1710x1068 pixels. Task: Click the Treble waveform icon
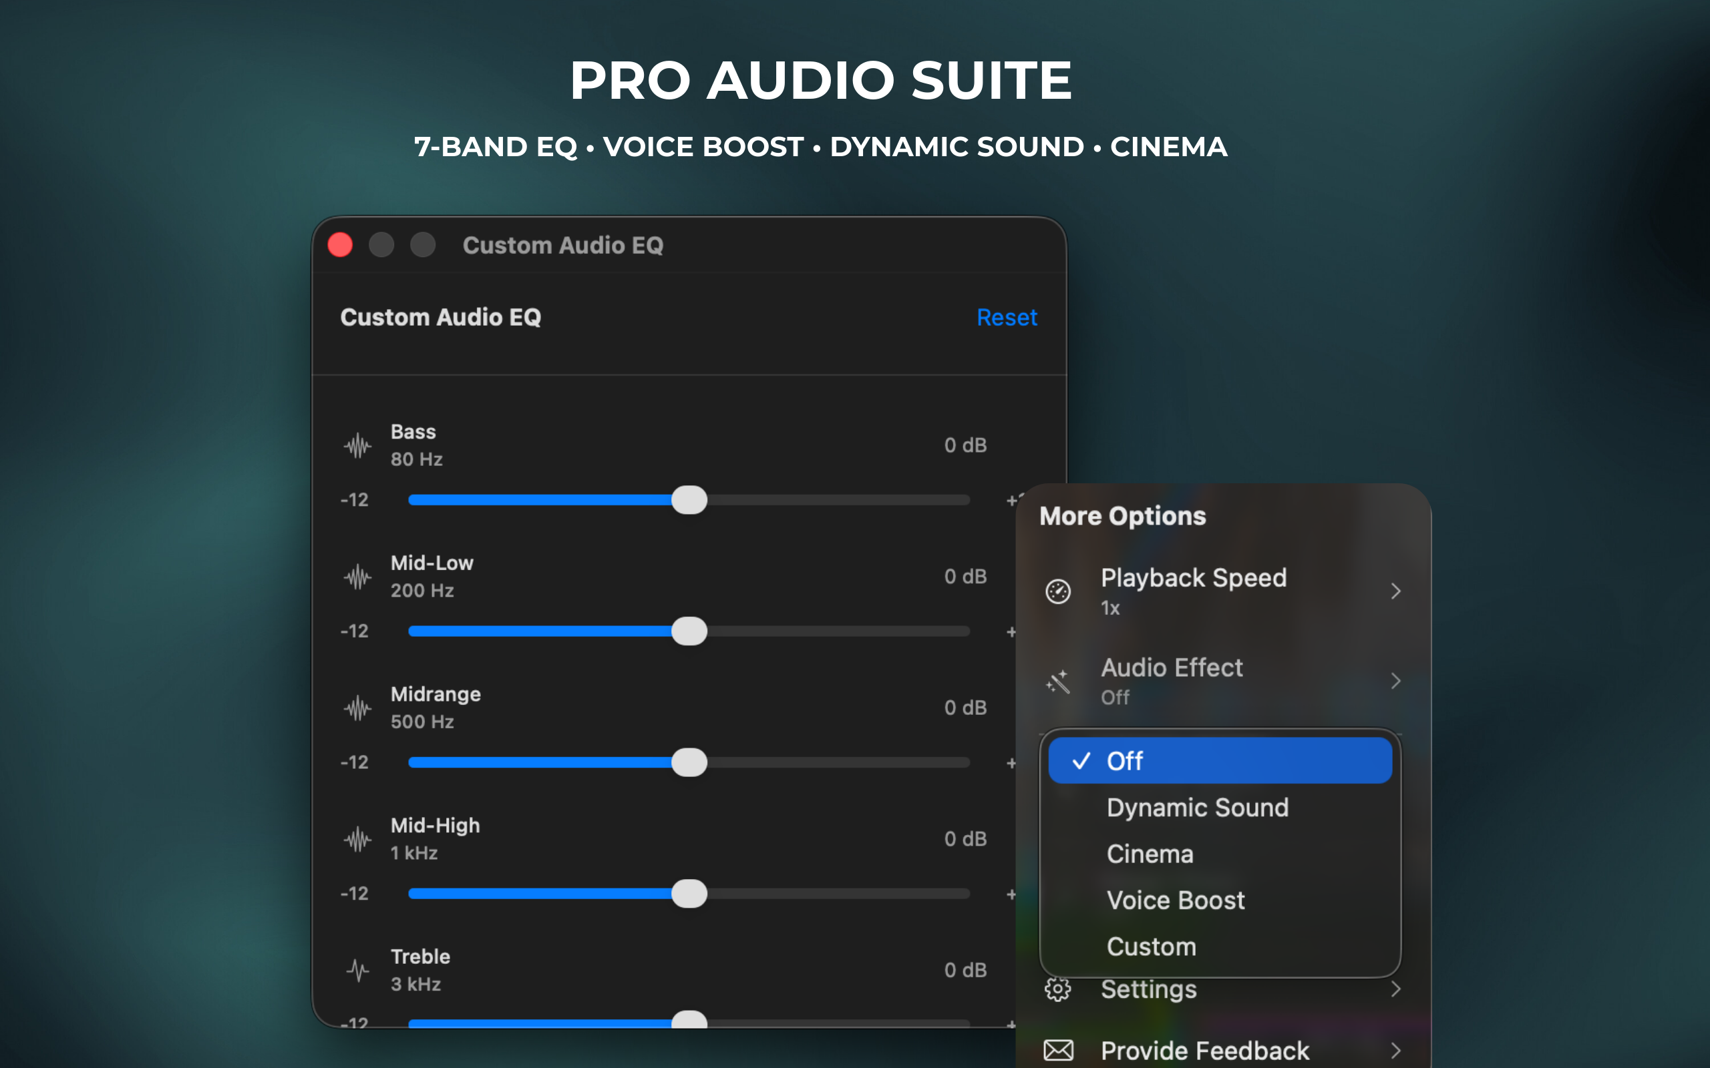tap(357, 970)
